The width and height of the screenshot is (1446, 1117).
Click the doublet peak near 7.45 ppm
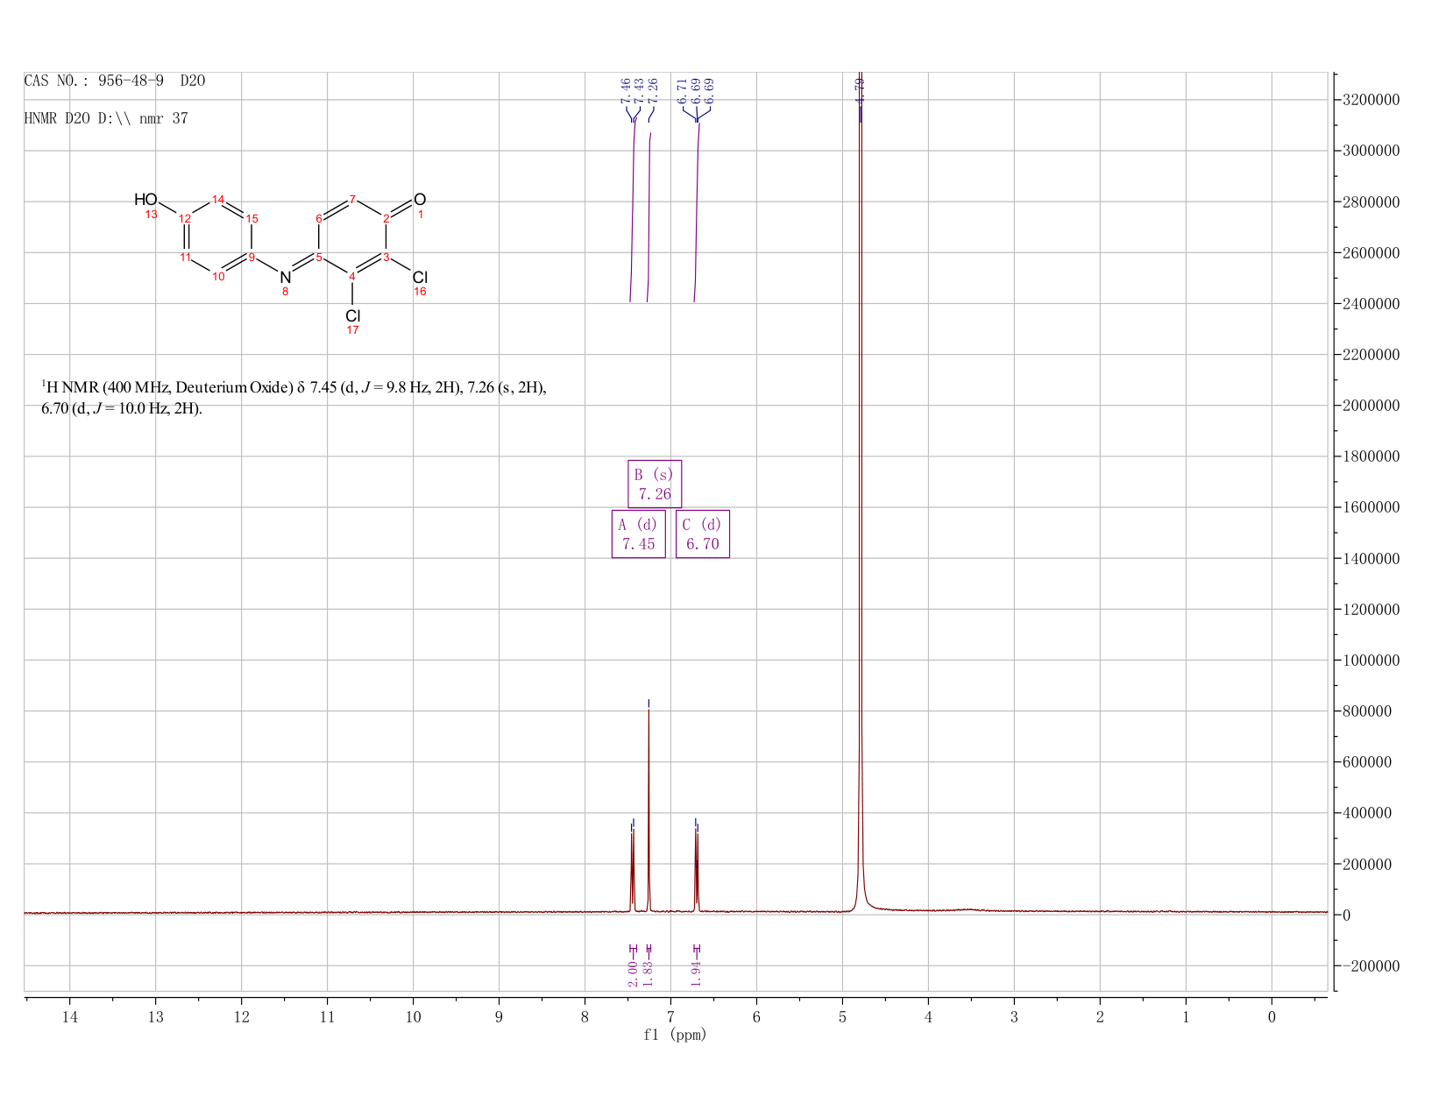coord(633,872)
